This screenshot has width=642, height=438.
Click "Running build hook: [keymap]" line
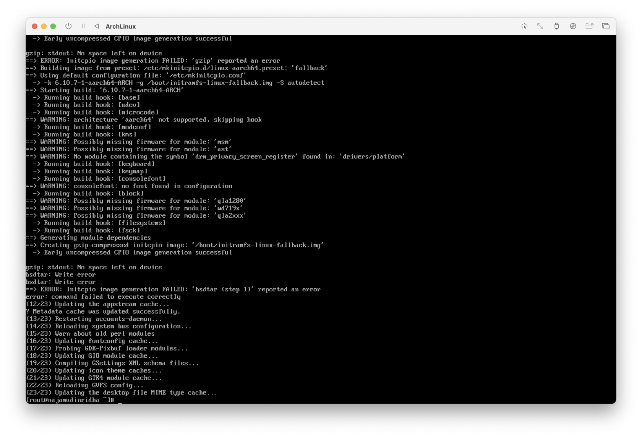coord(90,171)
